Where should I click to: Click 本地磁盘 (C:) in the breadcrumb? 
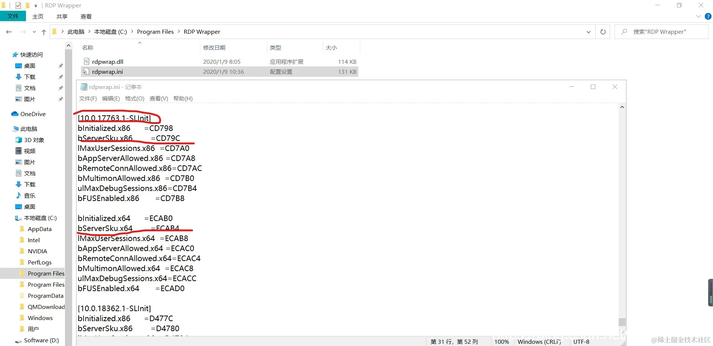111,32
